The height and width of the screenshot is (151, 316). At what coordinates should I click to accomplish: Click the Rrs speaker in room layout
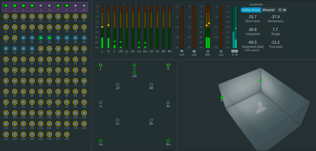168,141
